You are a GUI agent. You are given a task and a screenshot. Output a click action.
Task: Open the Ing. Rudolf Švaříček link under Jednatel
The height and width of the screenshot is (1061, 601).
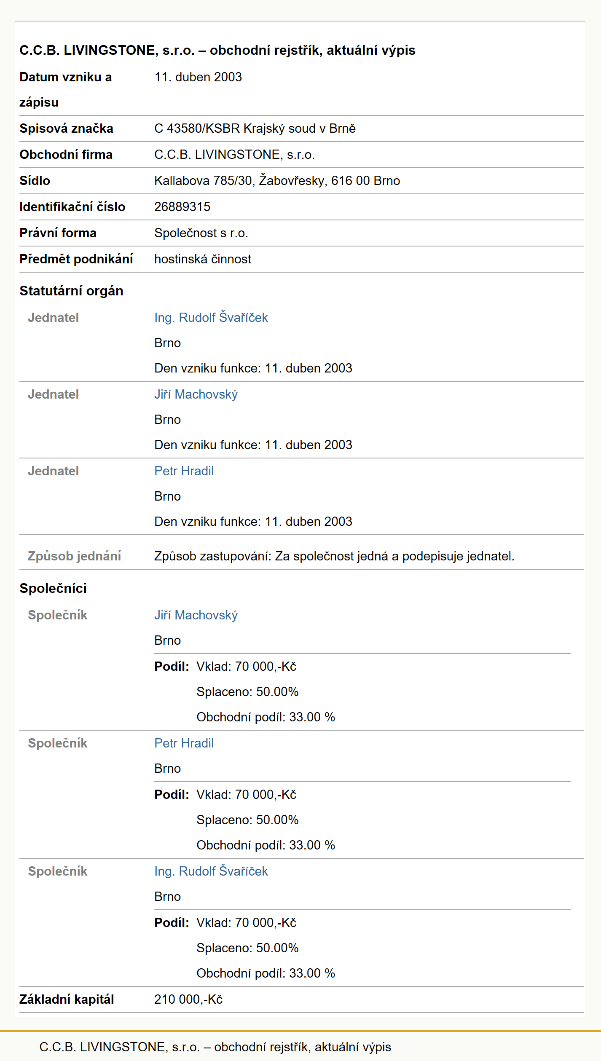click(x=211, y=317)
